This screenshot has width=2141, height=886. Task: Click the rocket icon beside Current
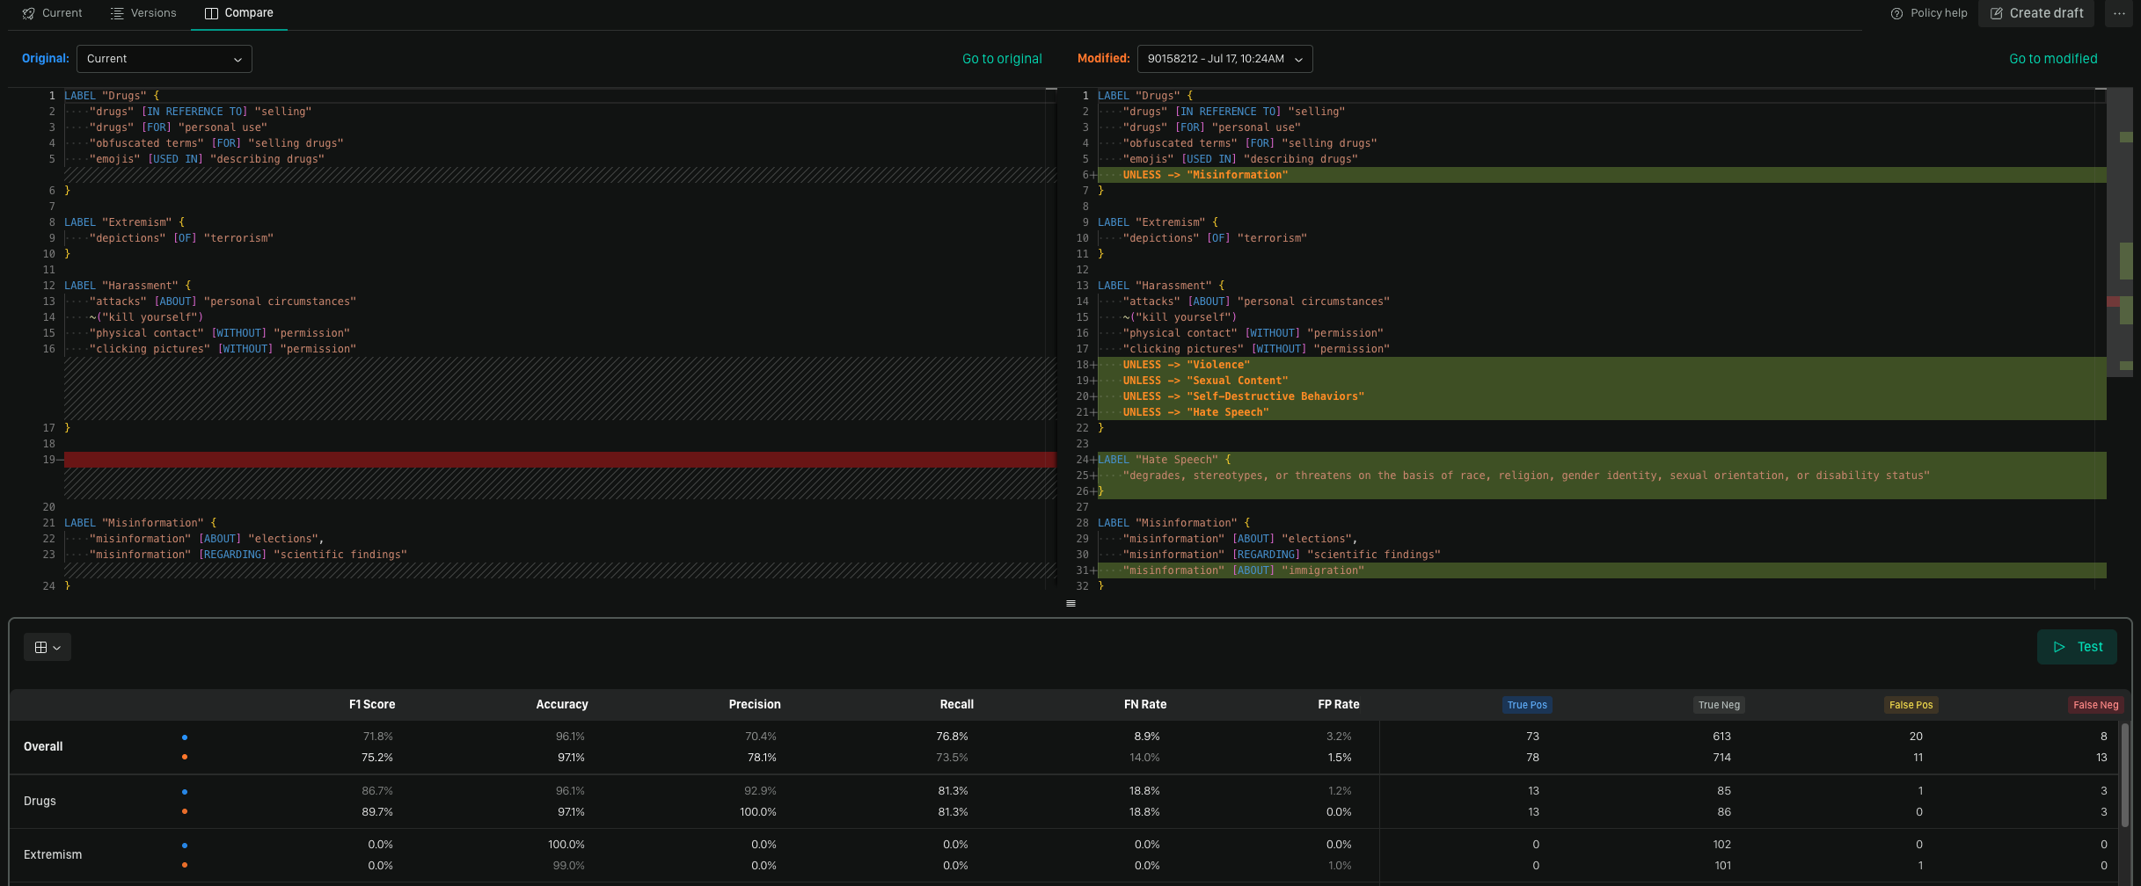(28, 13)
